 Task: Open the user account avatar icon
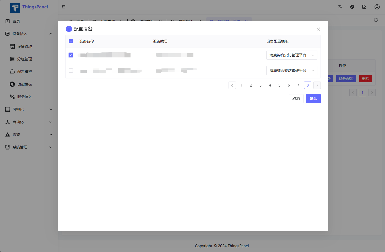click(x=377, y=7)
